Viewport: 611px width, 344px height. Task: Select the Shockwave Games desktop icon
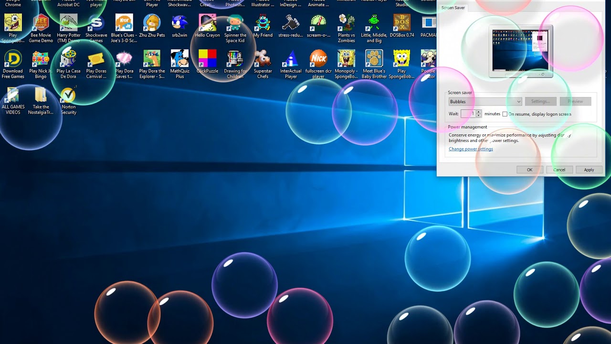click(96, 28)
